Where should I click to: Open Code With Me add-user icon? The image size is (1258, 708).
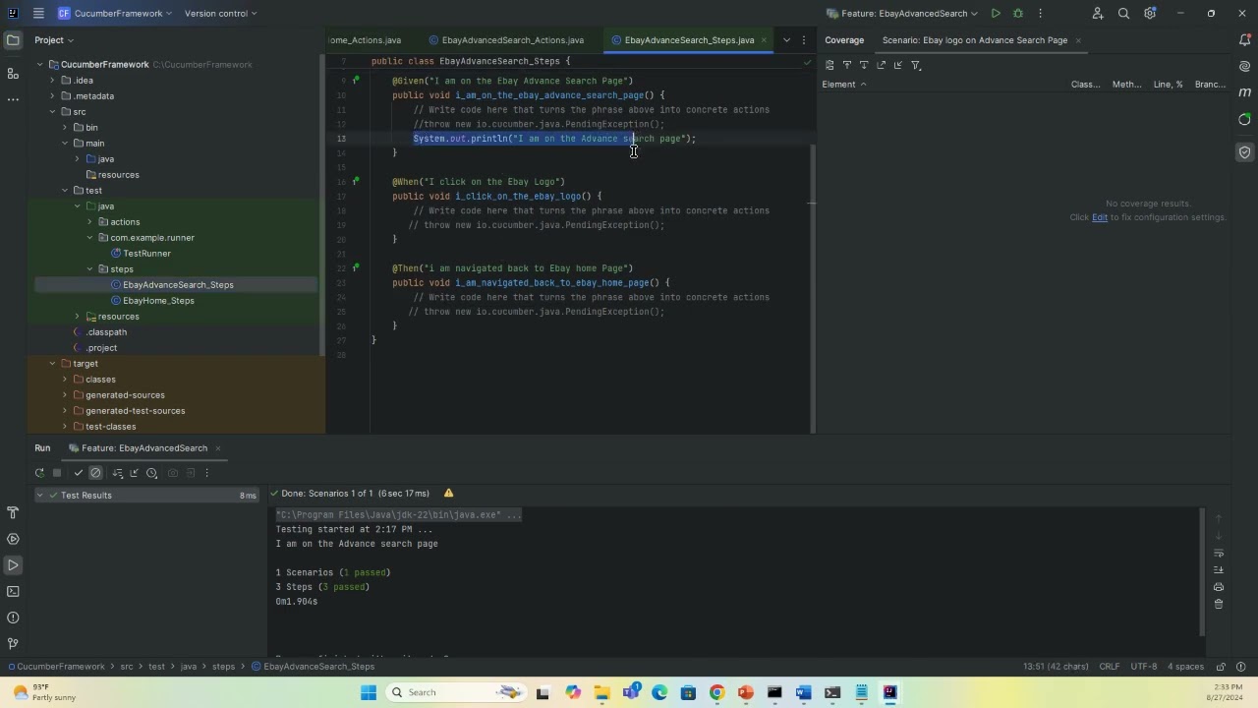[x=1098, y=14]
